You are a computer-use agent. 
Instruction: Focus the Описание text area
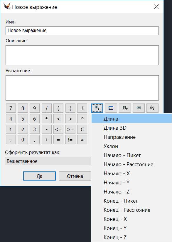[82, 55]
